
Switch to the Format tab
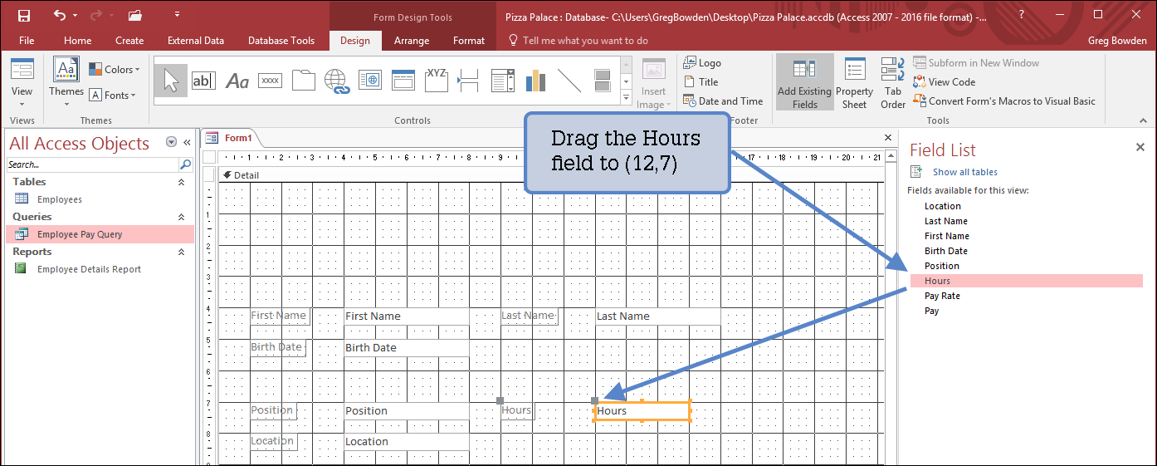(x=469, y=41)
